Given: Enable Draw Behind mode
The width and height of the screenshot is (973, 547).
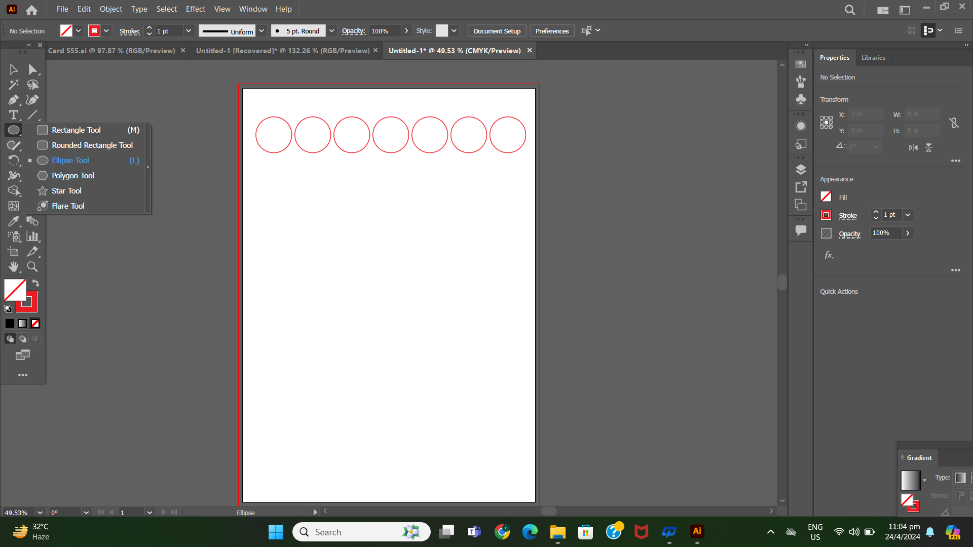Looking at the screenshot, I should 22,339.
